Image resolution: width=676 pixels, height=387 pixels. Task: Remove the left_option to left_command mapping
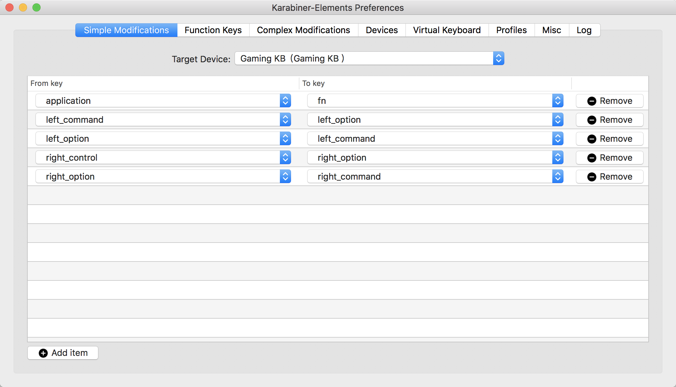click(x=610, y=139)
